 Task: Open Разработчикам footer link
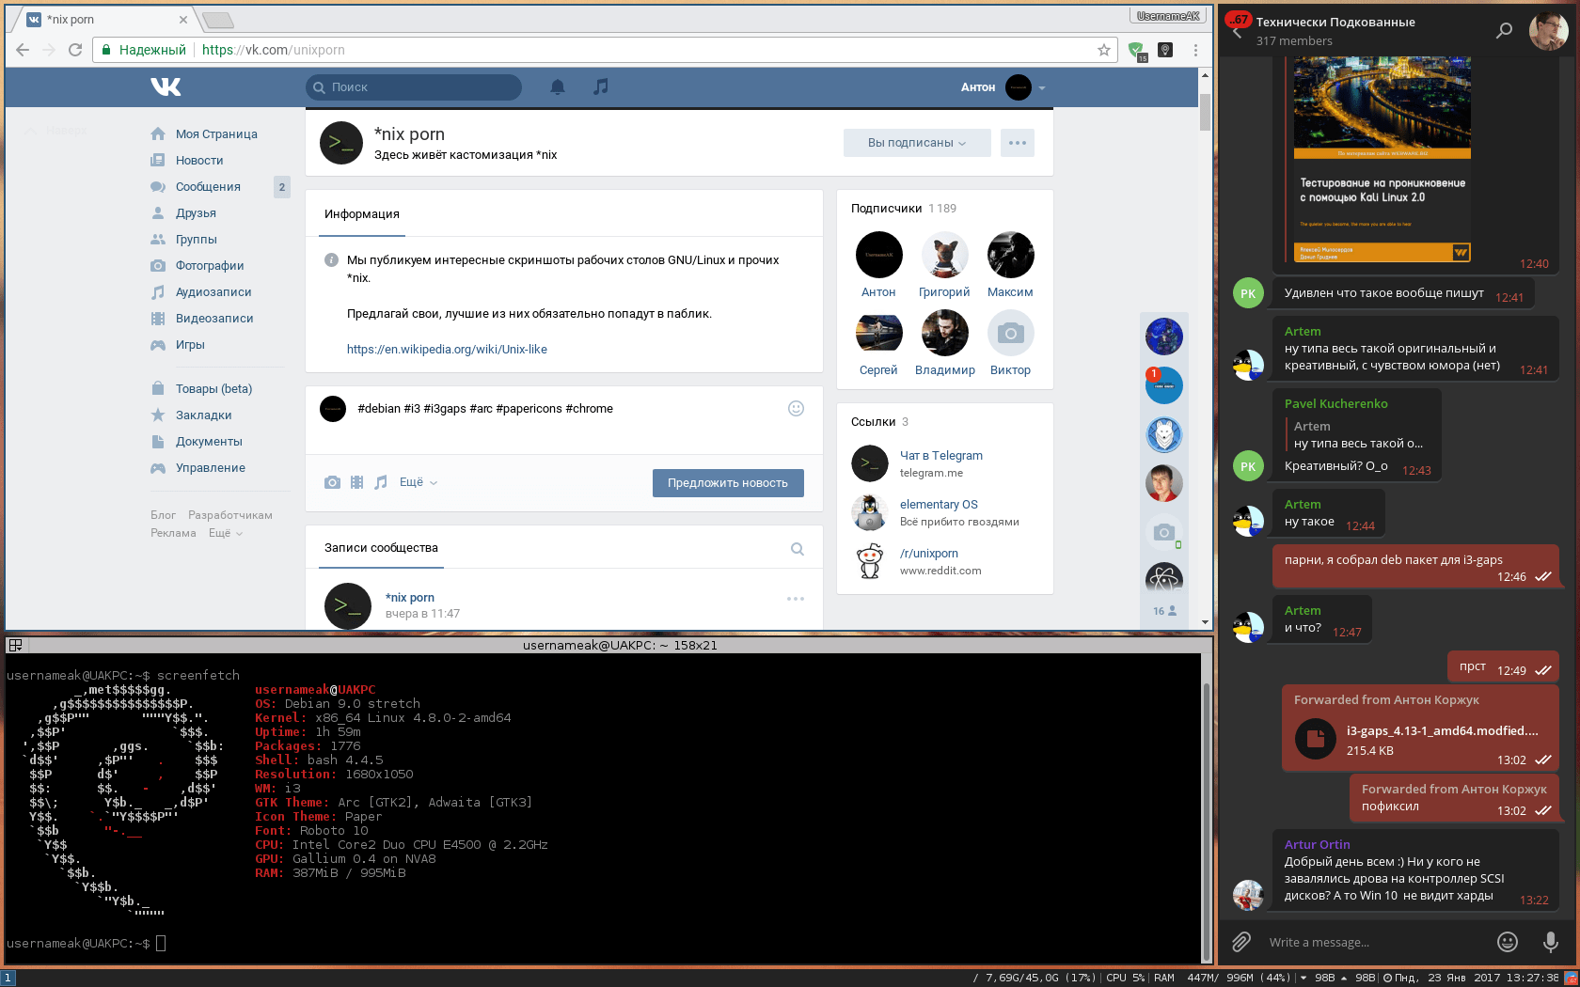pyautogui.click(x=230, y=515)
